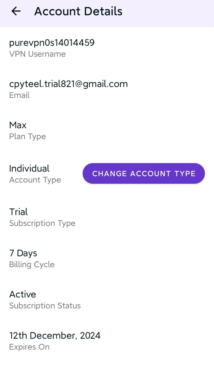Screen dimensions: 214x371
Task: Tap the expiry date 12th December, 2024
Action: [55, 336]
